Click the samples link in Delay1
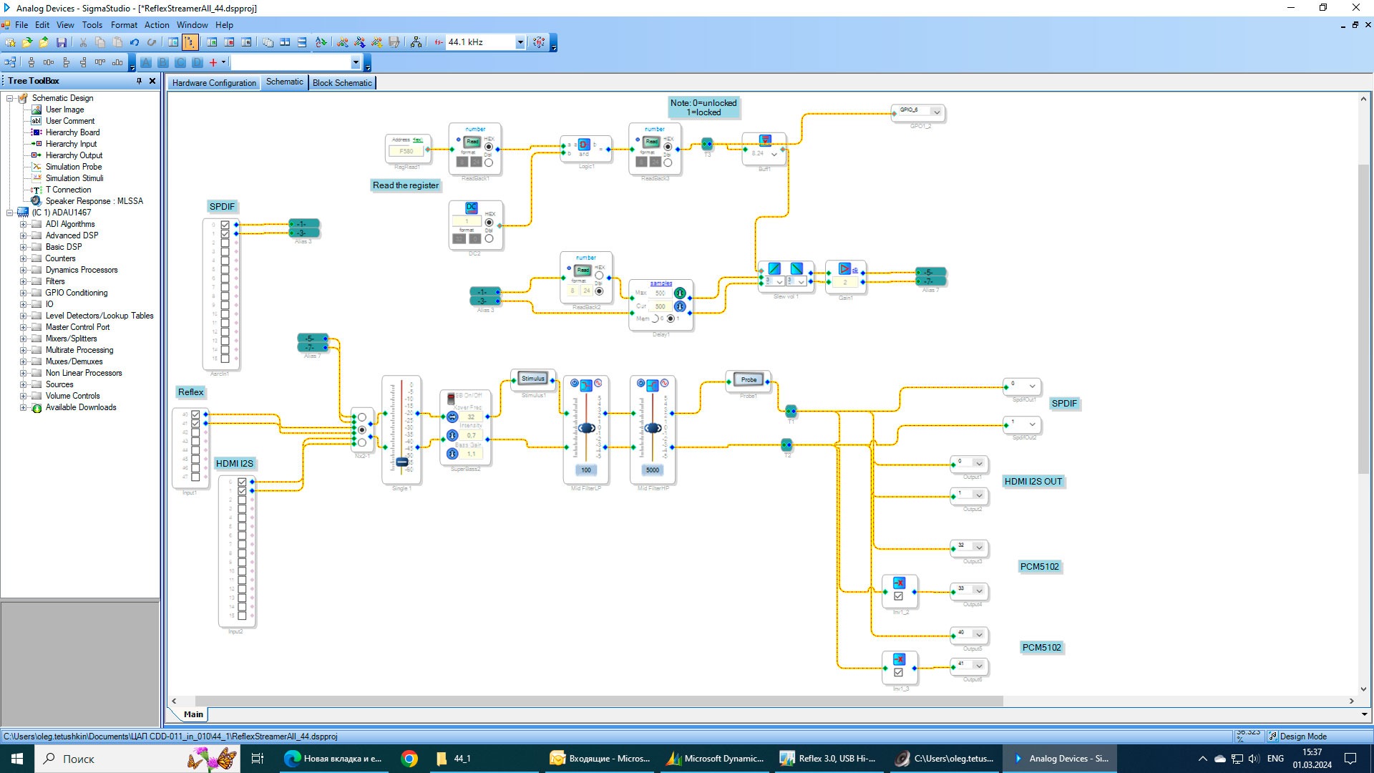 (661, 283)
